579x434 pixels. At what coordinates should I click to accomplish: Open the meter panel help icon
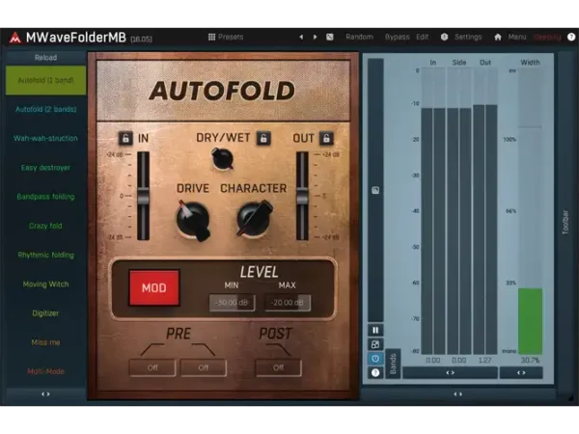[375, 372]
